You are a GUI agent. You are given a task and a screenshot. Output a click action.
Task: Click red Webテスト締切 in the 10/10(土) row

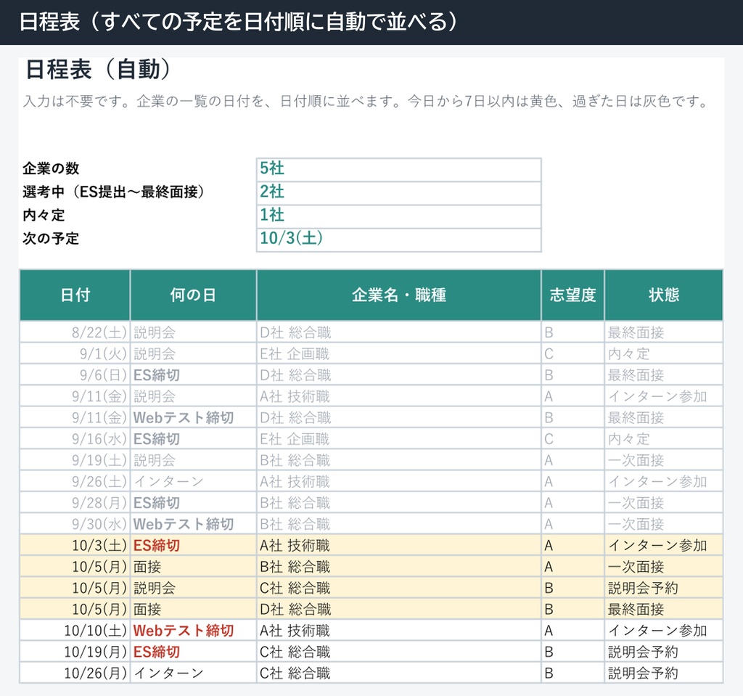tap(184, 631)
